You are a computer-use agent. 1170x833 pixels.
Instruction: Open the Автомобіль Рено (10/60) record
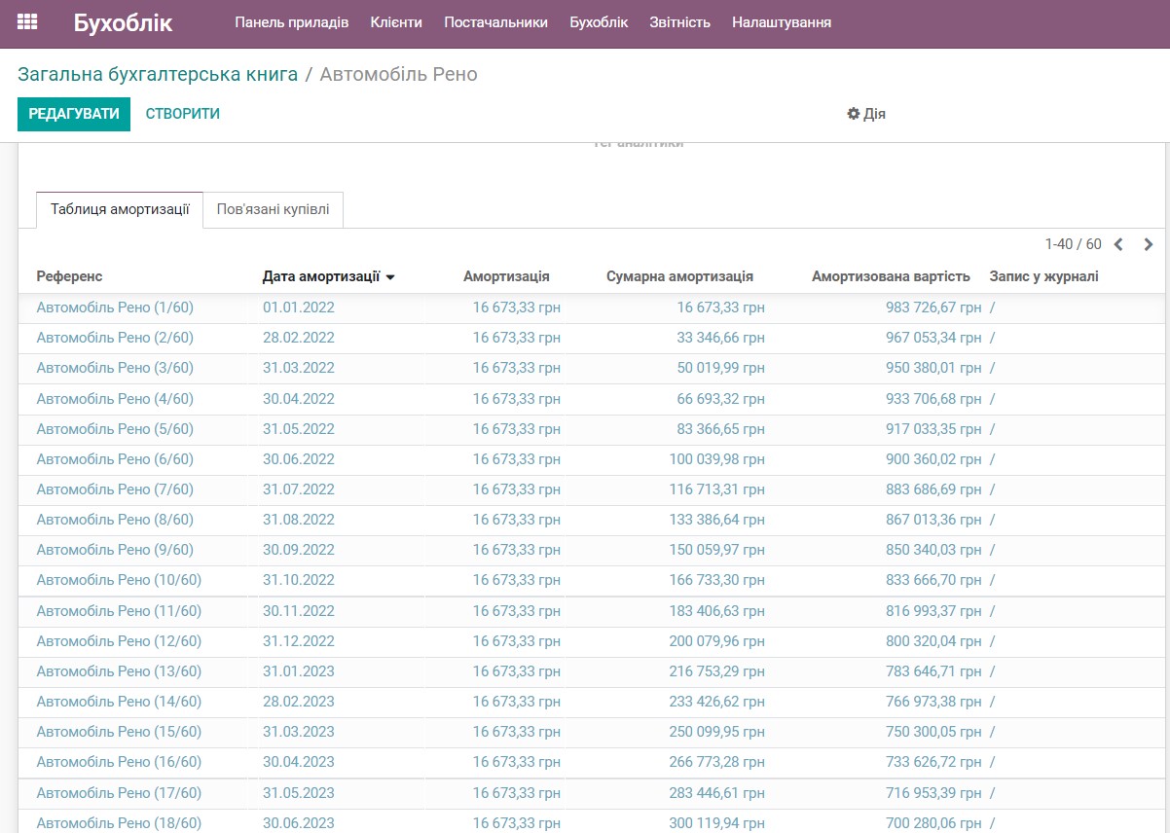(x=122, y=580)
